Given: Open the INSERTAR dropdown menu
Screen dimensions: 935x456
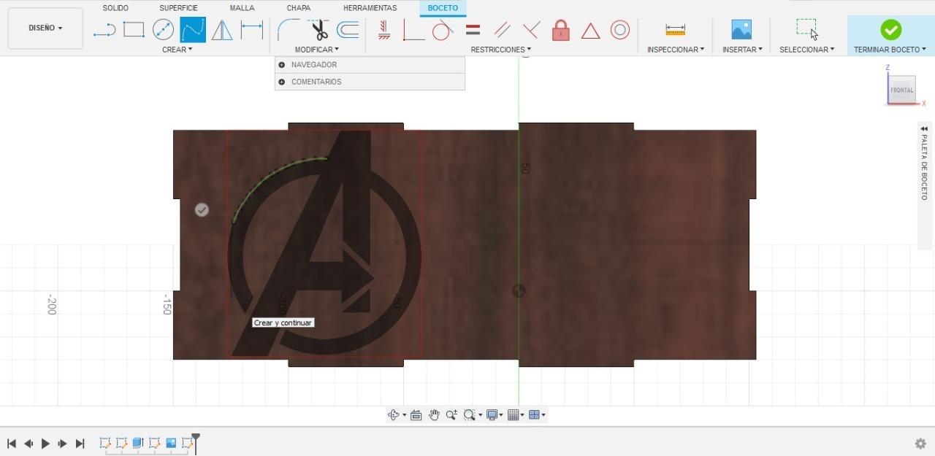Looking at the screenshot, I should pyautogui.click(x=742, y=50).
